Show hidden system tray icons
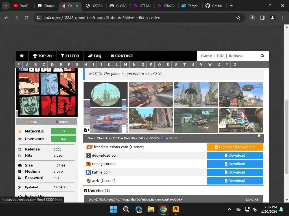This screenshot has height=216, width=289. [229, 209]
